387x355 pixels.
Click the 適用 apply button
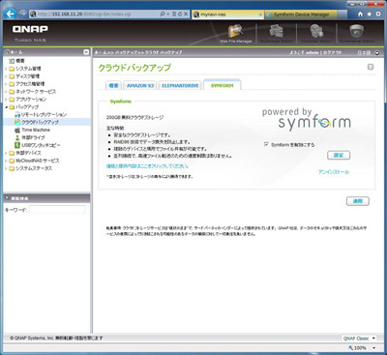pyautogui.click(x=358, y=201)
